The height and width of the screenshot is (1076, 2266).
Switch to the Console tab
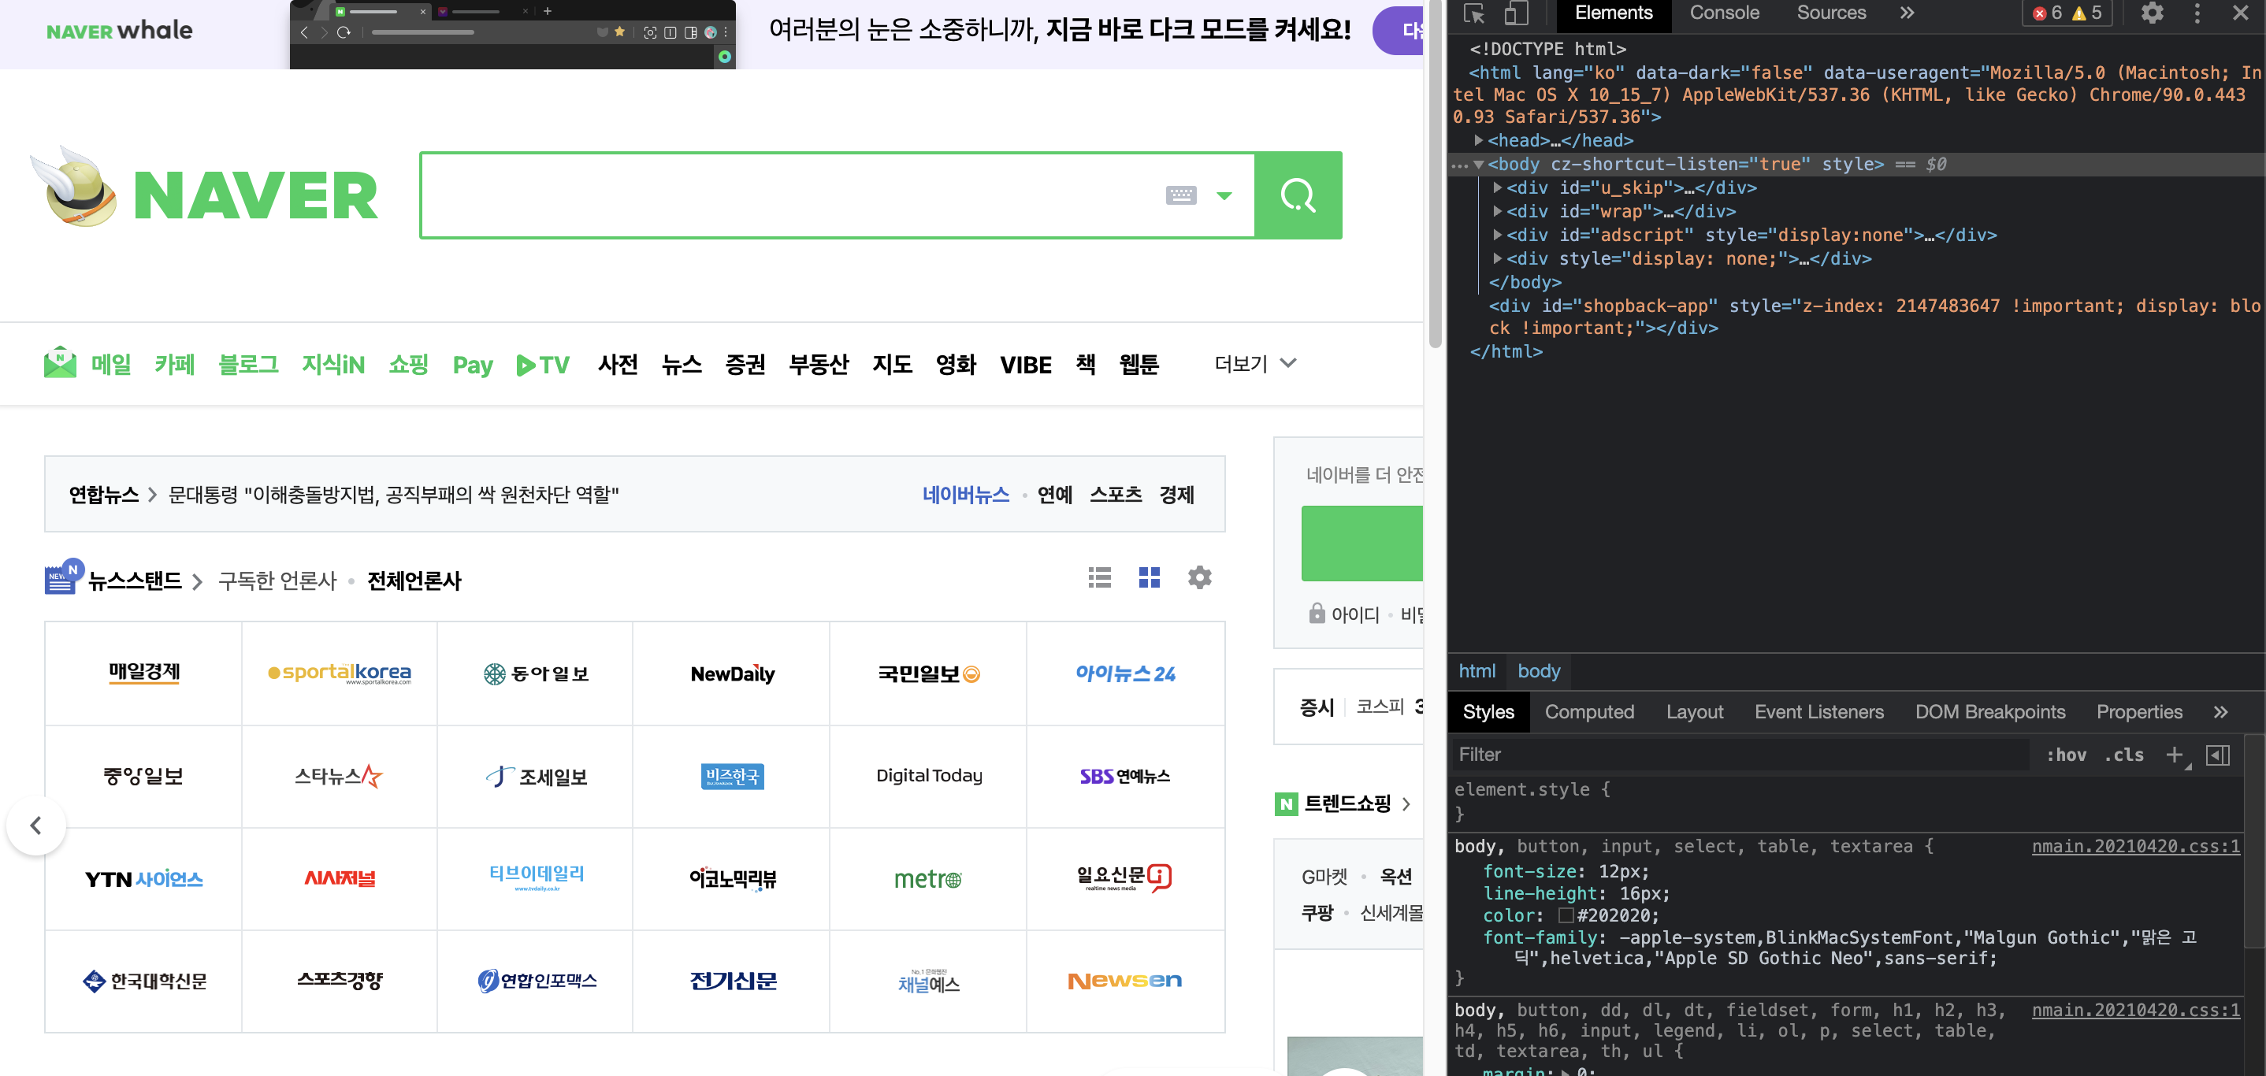coord(1723,13)
